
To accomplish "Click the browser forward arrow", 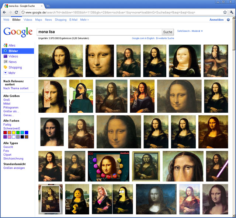I will click(x=10, y=12).
